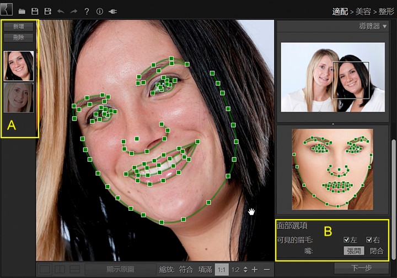Select the 美容 breadcrumb step
Viewport: 397px width, 278px height.
coord(363,11)
